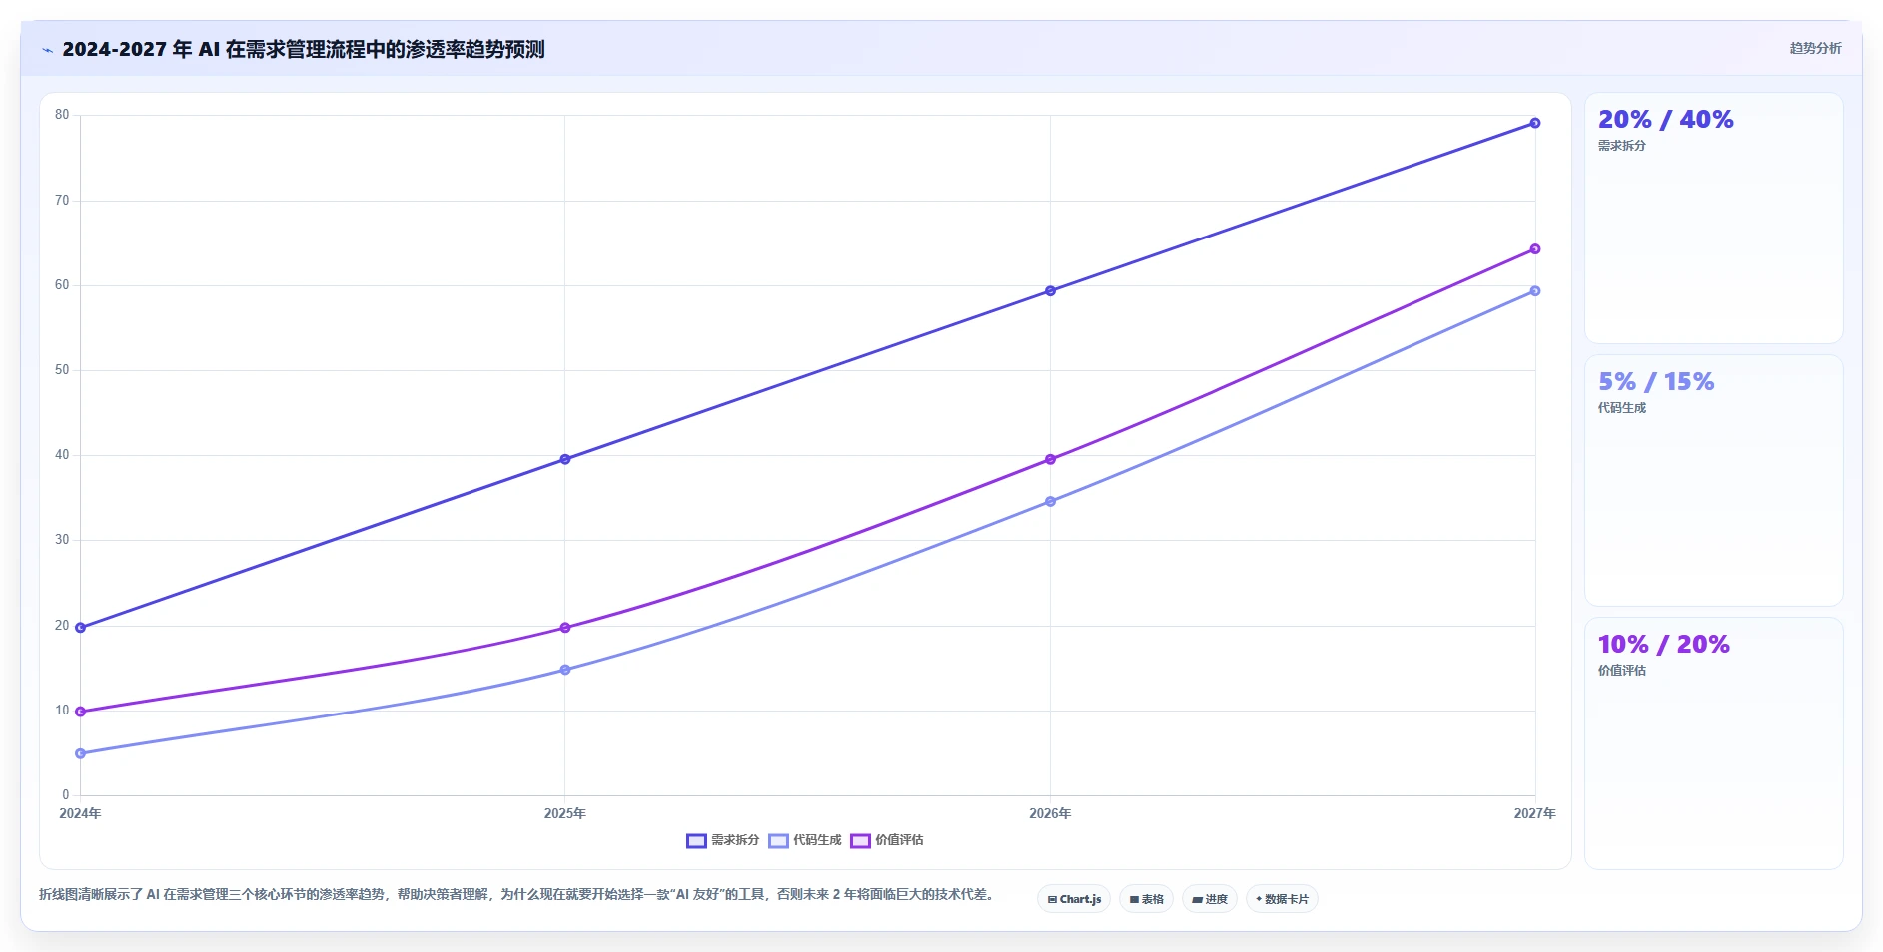Click the 10% / 20% value in the stat card

pyautogui.click(x=1664, y=645)
